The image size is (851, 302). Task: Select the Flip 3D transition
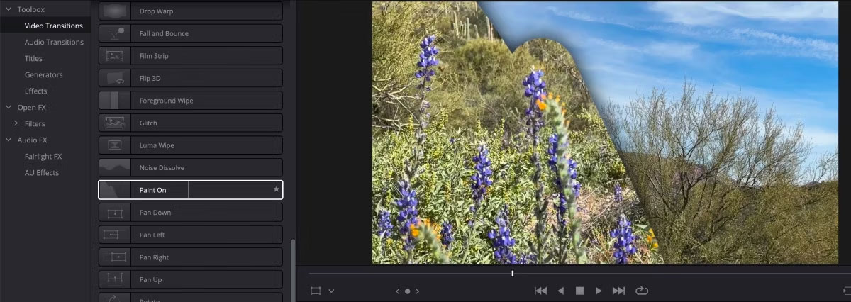(190, 78)
